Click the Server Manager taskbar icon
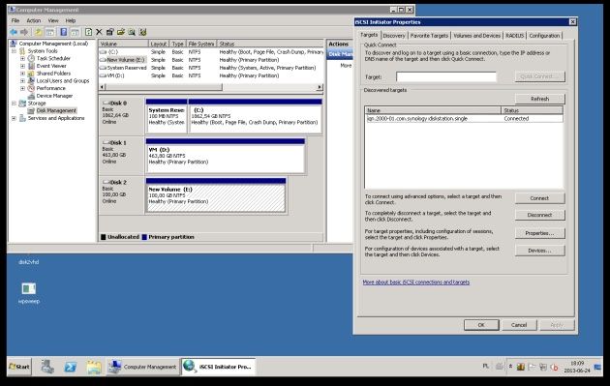This screenshot has width=610, height=386. [x=47, y=367]
